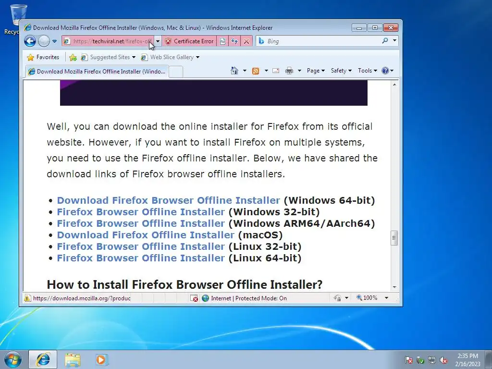Open the Help question mark menu
This screenshot has width=492, height=369.
click(x=388, y=71)
